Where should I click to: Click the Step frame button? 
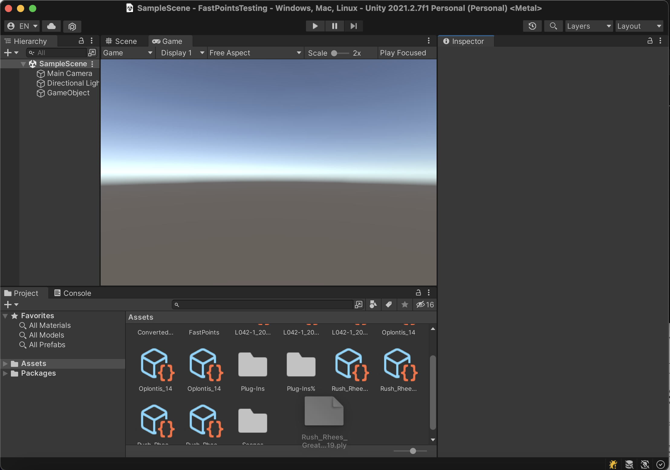click(353, 26)
